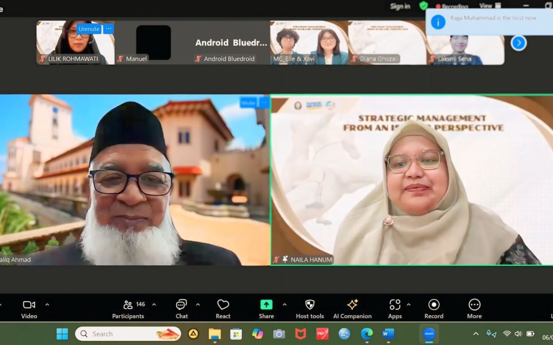Launch Copilot from the taskbar

point(258,334)
